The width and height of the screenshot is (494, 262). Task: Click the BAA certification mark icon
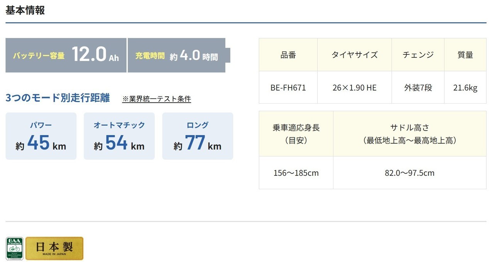click(x=14, y=249)
